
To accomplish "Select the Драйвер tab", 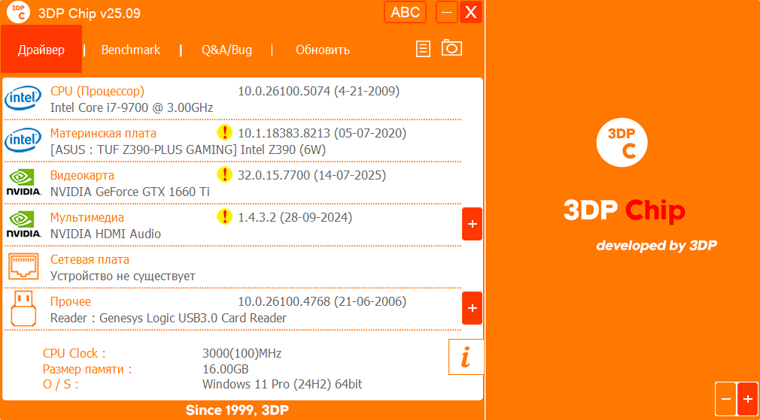I will click(x=41, y=50).
